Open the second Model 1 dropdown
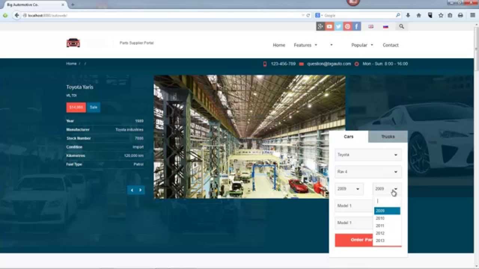This screenshot has height=269, width=479. click(354, 223)
